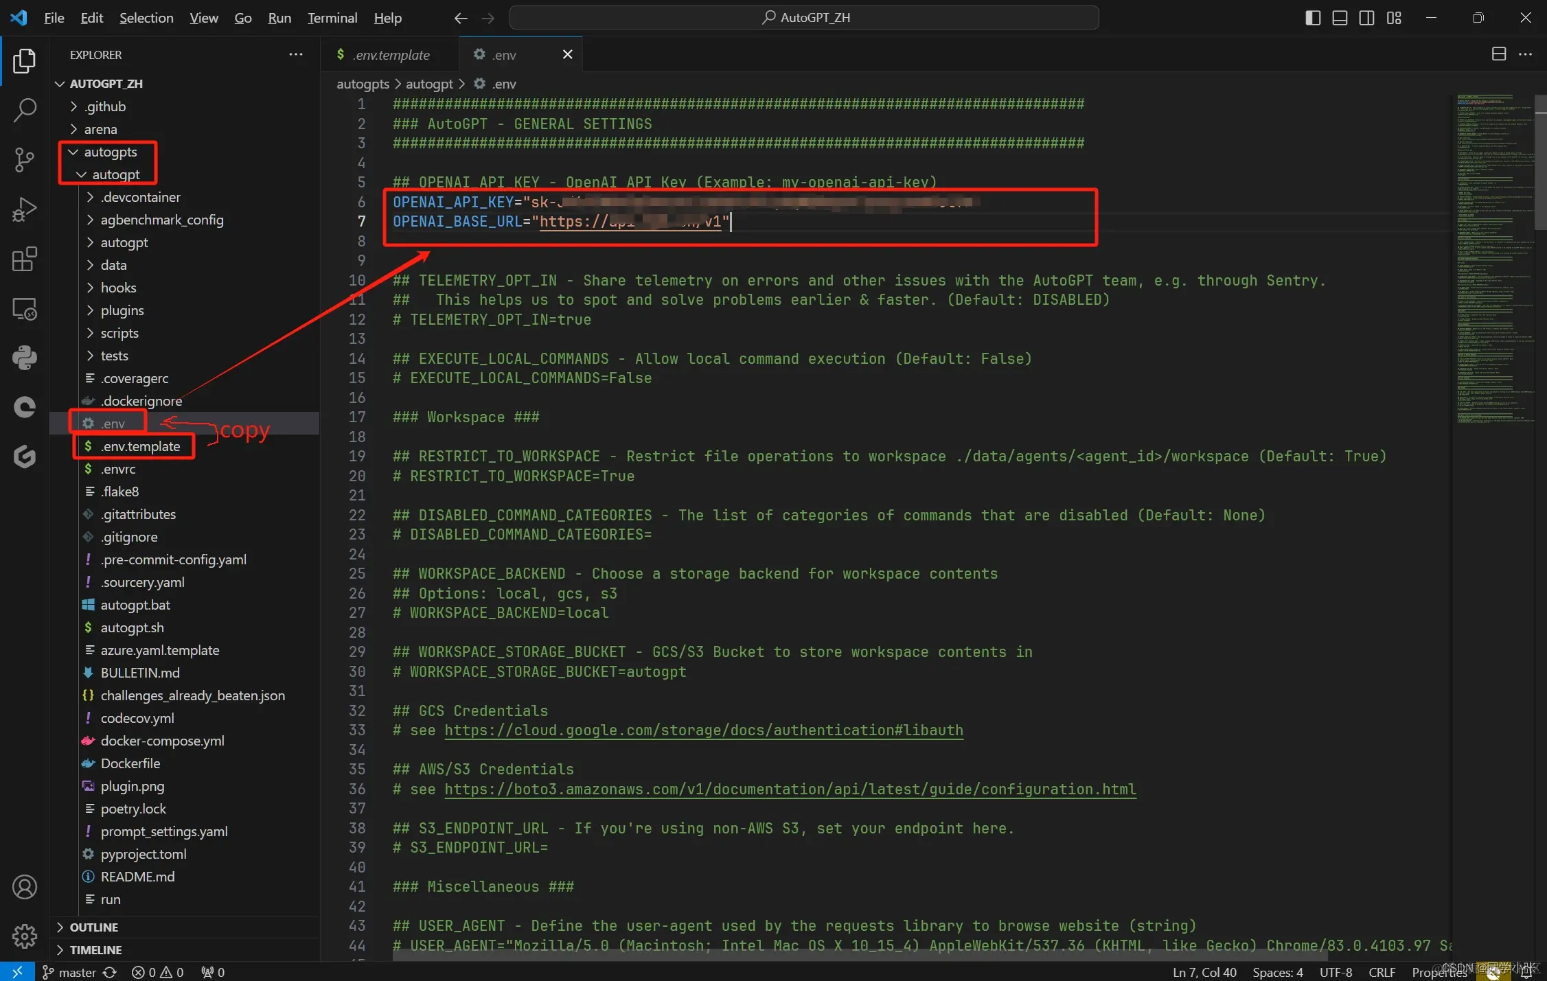Open the Terminal menu

click(332, 18)
